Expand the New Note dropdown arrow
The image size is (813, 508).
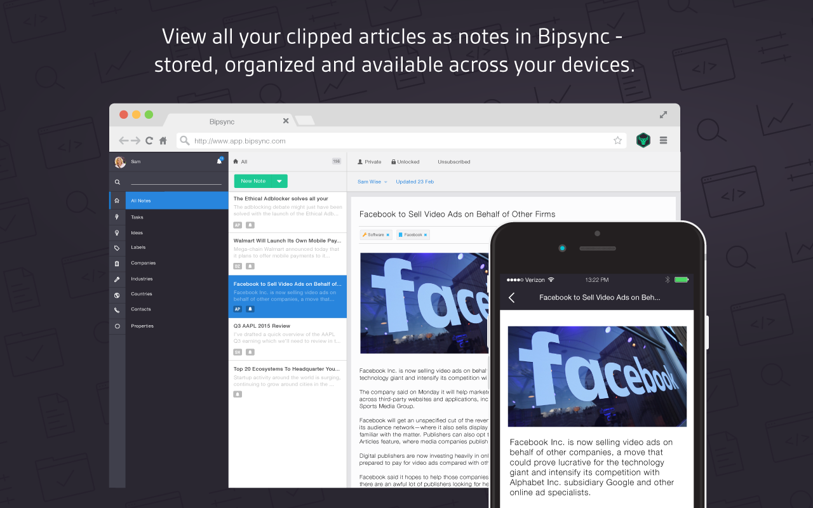(x=280, y=180)
